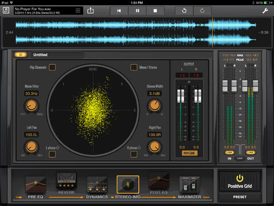Enable the L phase invert checkbox
The height and width of the screenshot is (206, 274).
(53, 154)
